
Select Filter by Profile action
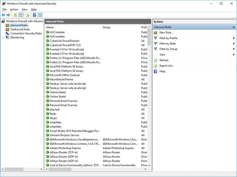(x=168, y=38)
